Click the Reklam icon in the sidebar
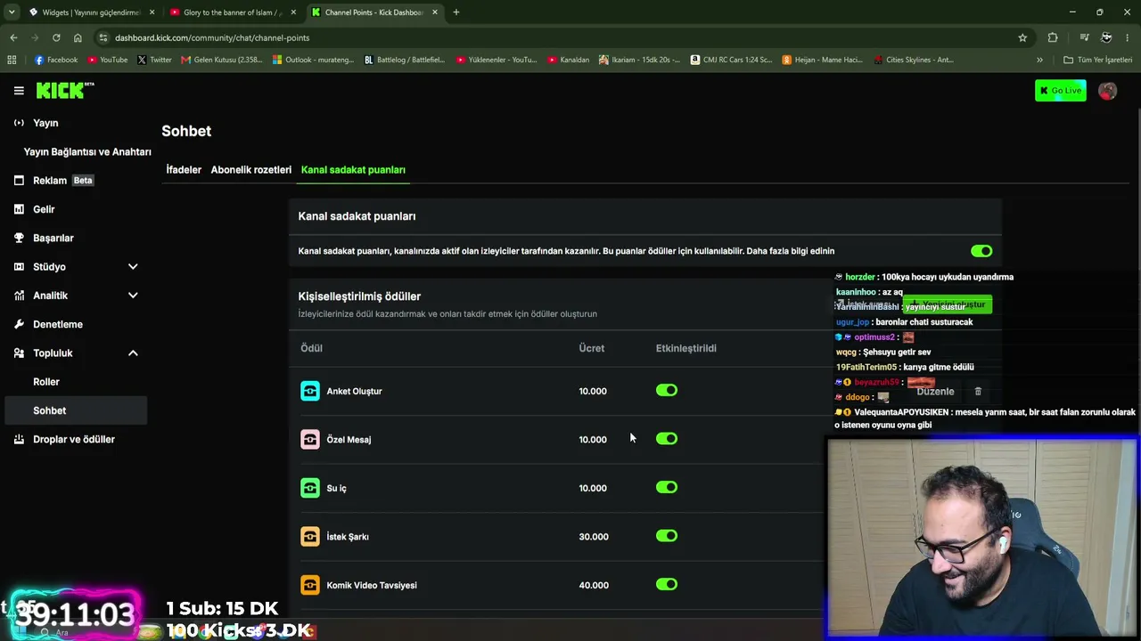The height and width of the screenshot is (641, 1141). pos(19,180)
